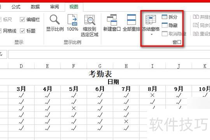Select column I header
This screenshot has height=140, width=210.
click(152, 66)
